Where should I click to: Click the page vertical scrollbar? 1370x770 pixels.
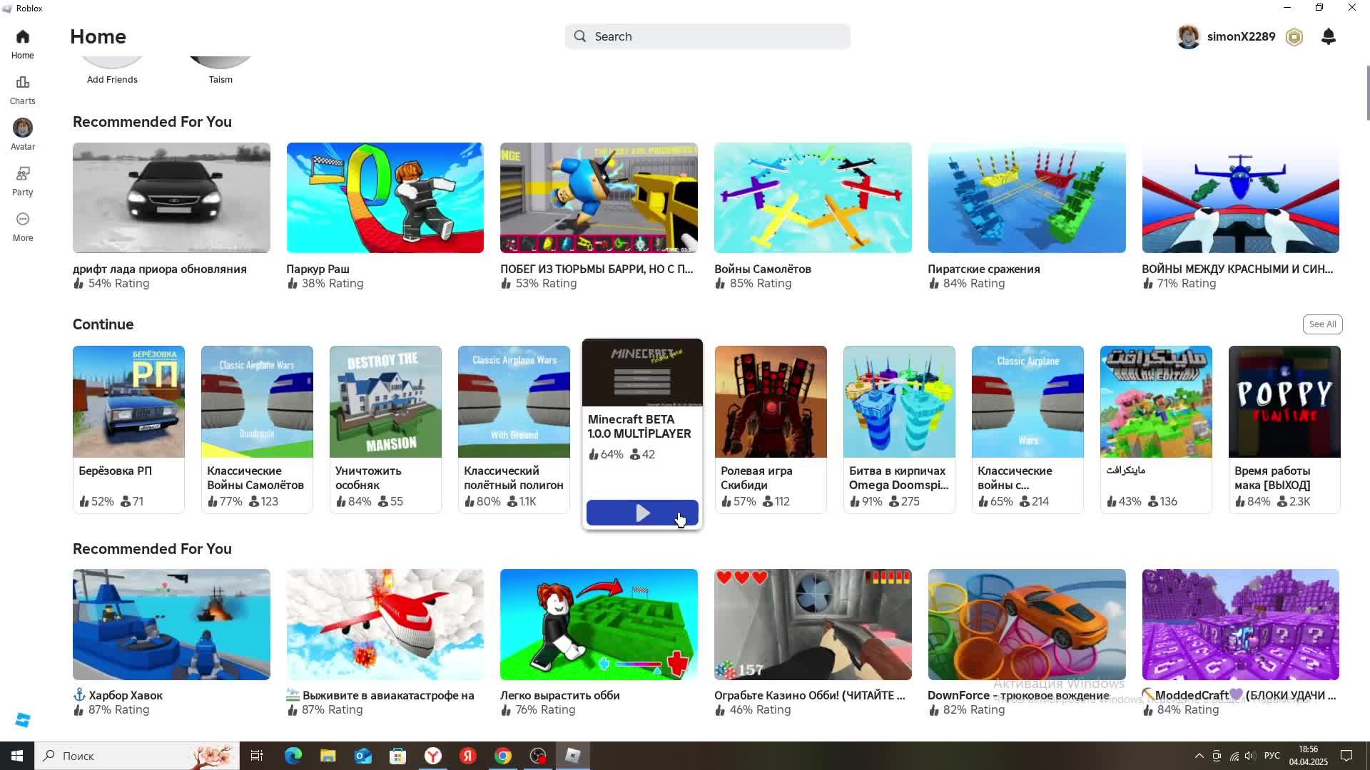pos(1367,93)
